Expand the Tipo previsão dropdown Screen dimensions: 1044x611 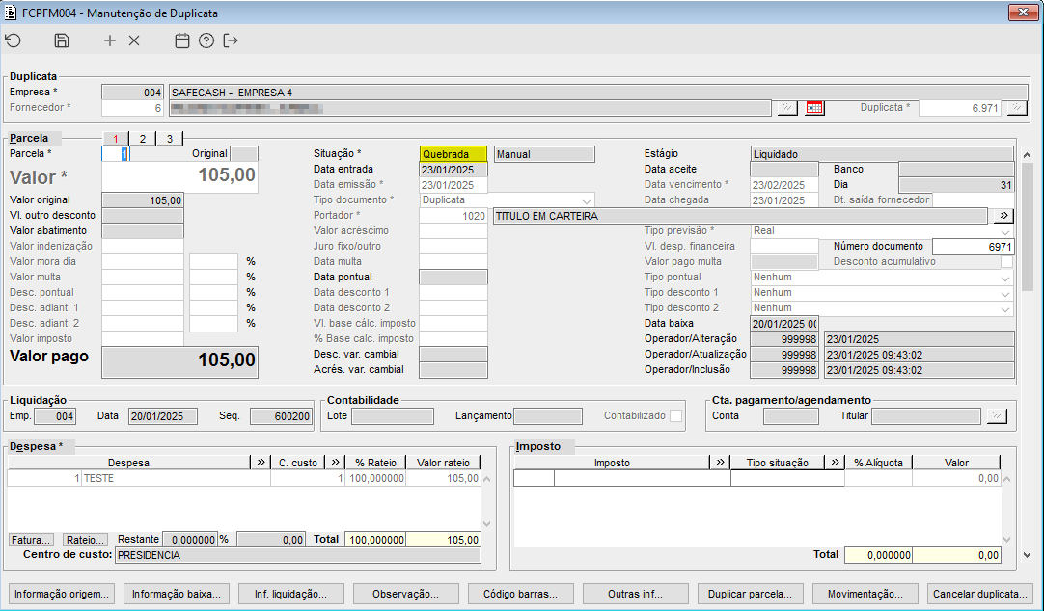tap(1005, 231)
